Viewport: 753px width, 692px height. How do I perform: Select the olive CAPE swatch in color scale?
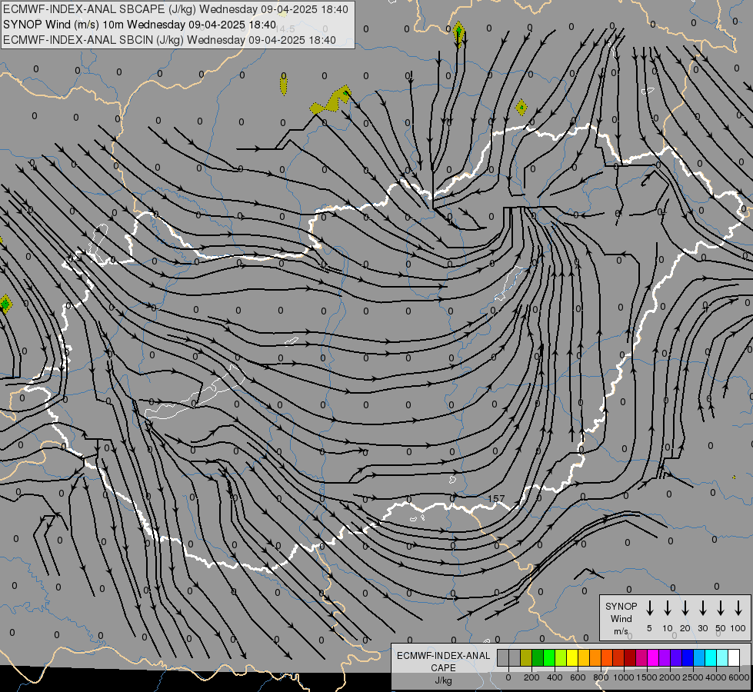coord(526,657)
